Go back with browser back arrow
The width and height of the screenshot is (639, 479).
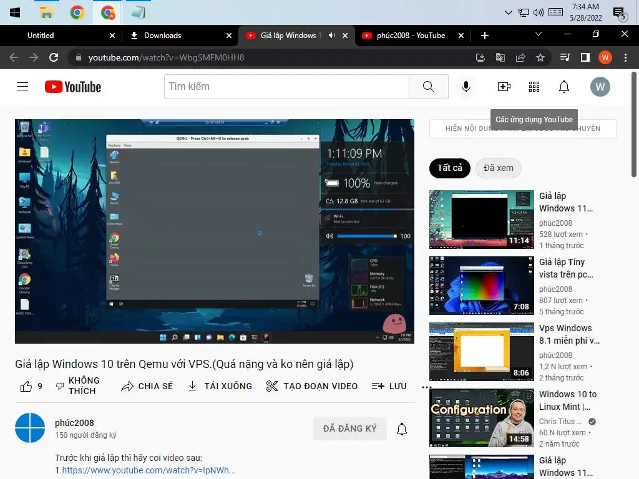coord(14,57)
